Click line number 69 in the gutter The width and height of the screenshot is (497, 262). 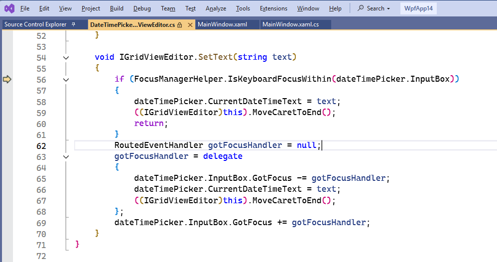pos(41,223)
